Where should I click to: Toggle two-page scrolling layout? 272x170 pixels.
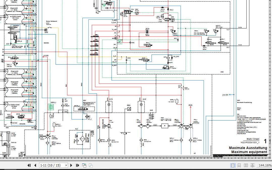[252, 165]
